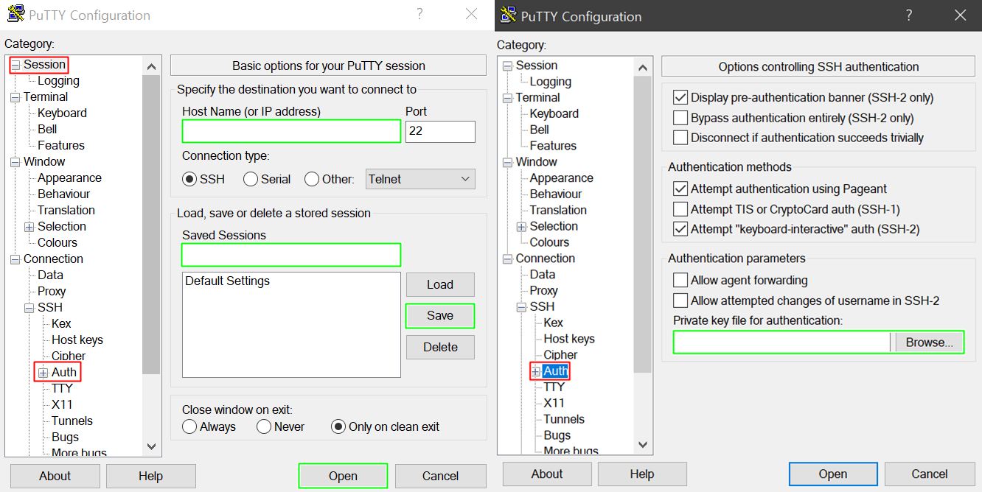Select Translation in right window tree
Image resolution: width=982 pixels, height=492 pixels.
[x=558, y=211]
